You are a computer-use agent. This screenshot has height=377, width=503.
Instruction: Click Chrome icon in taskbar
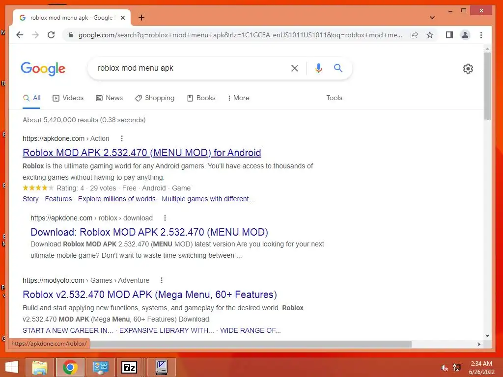tap(70, 367)
